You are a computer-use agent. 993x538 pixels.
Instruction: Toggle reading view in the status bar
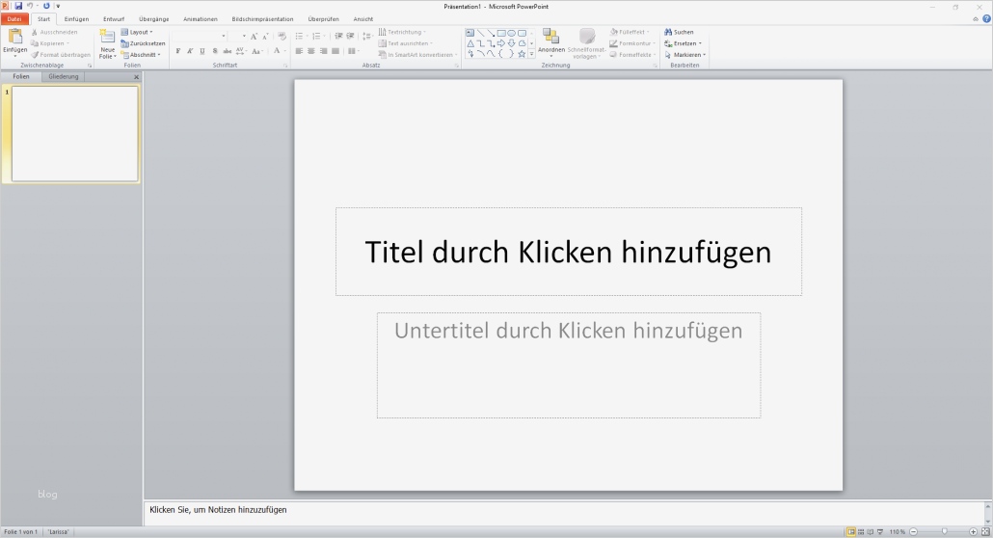tap(870, 531)
